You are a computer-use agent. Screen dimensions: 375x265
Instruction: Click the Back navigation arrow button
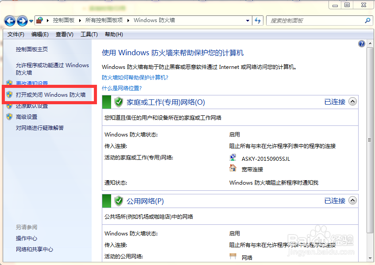pyautogui.click(x=10, y=21)
